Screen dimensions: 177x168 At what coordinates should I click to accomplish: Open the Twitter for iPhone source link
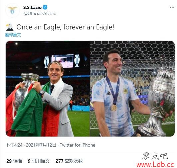(77, 145)
